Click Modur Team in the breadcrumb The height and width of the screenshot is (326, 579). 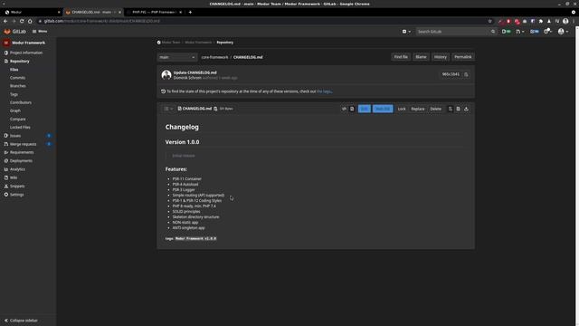(x=171, y=43)
